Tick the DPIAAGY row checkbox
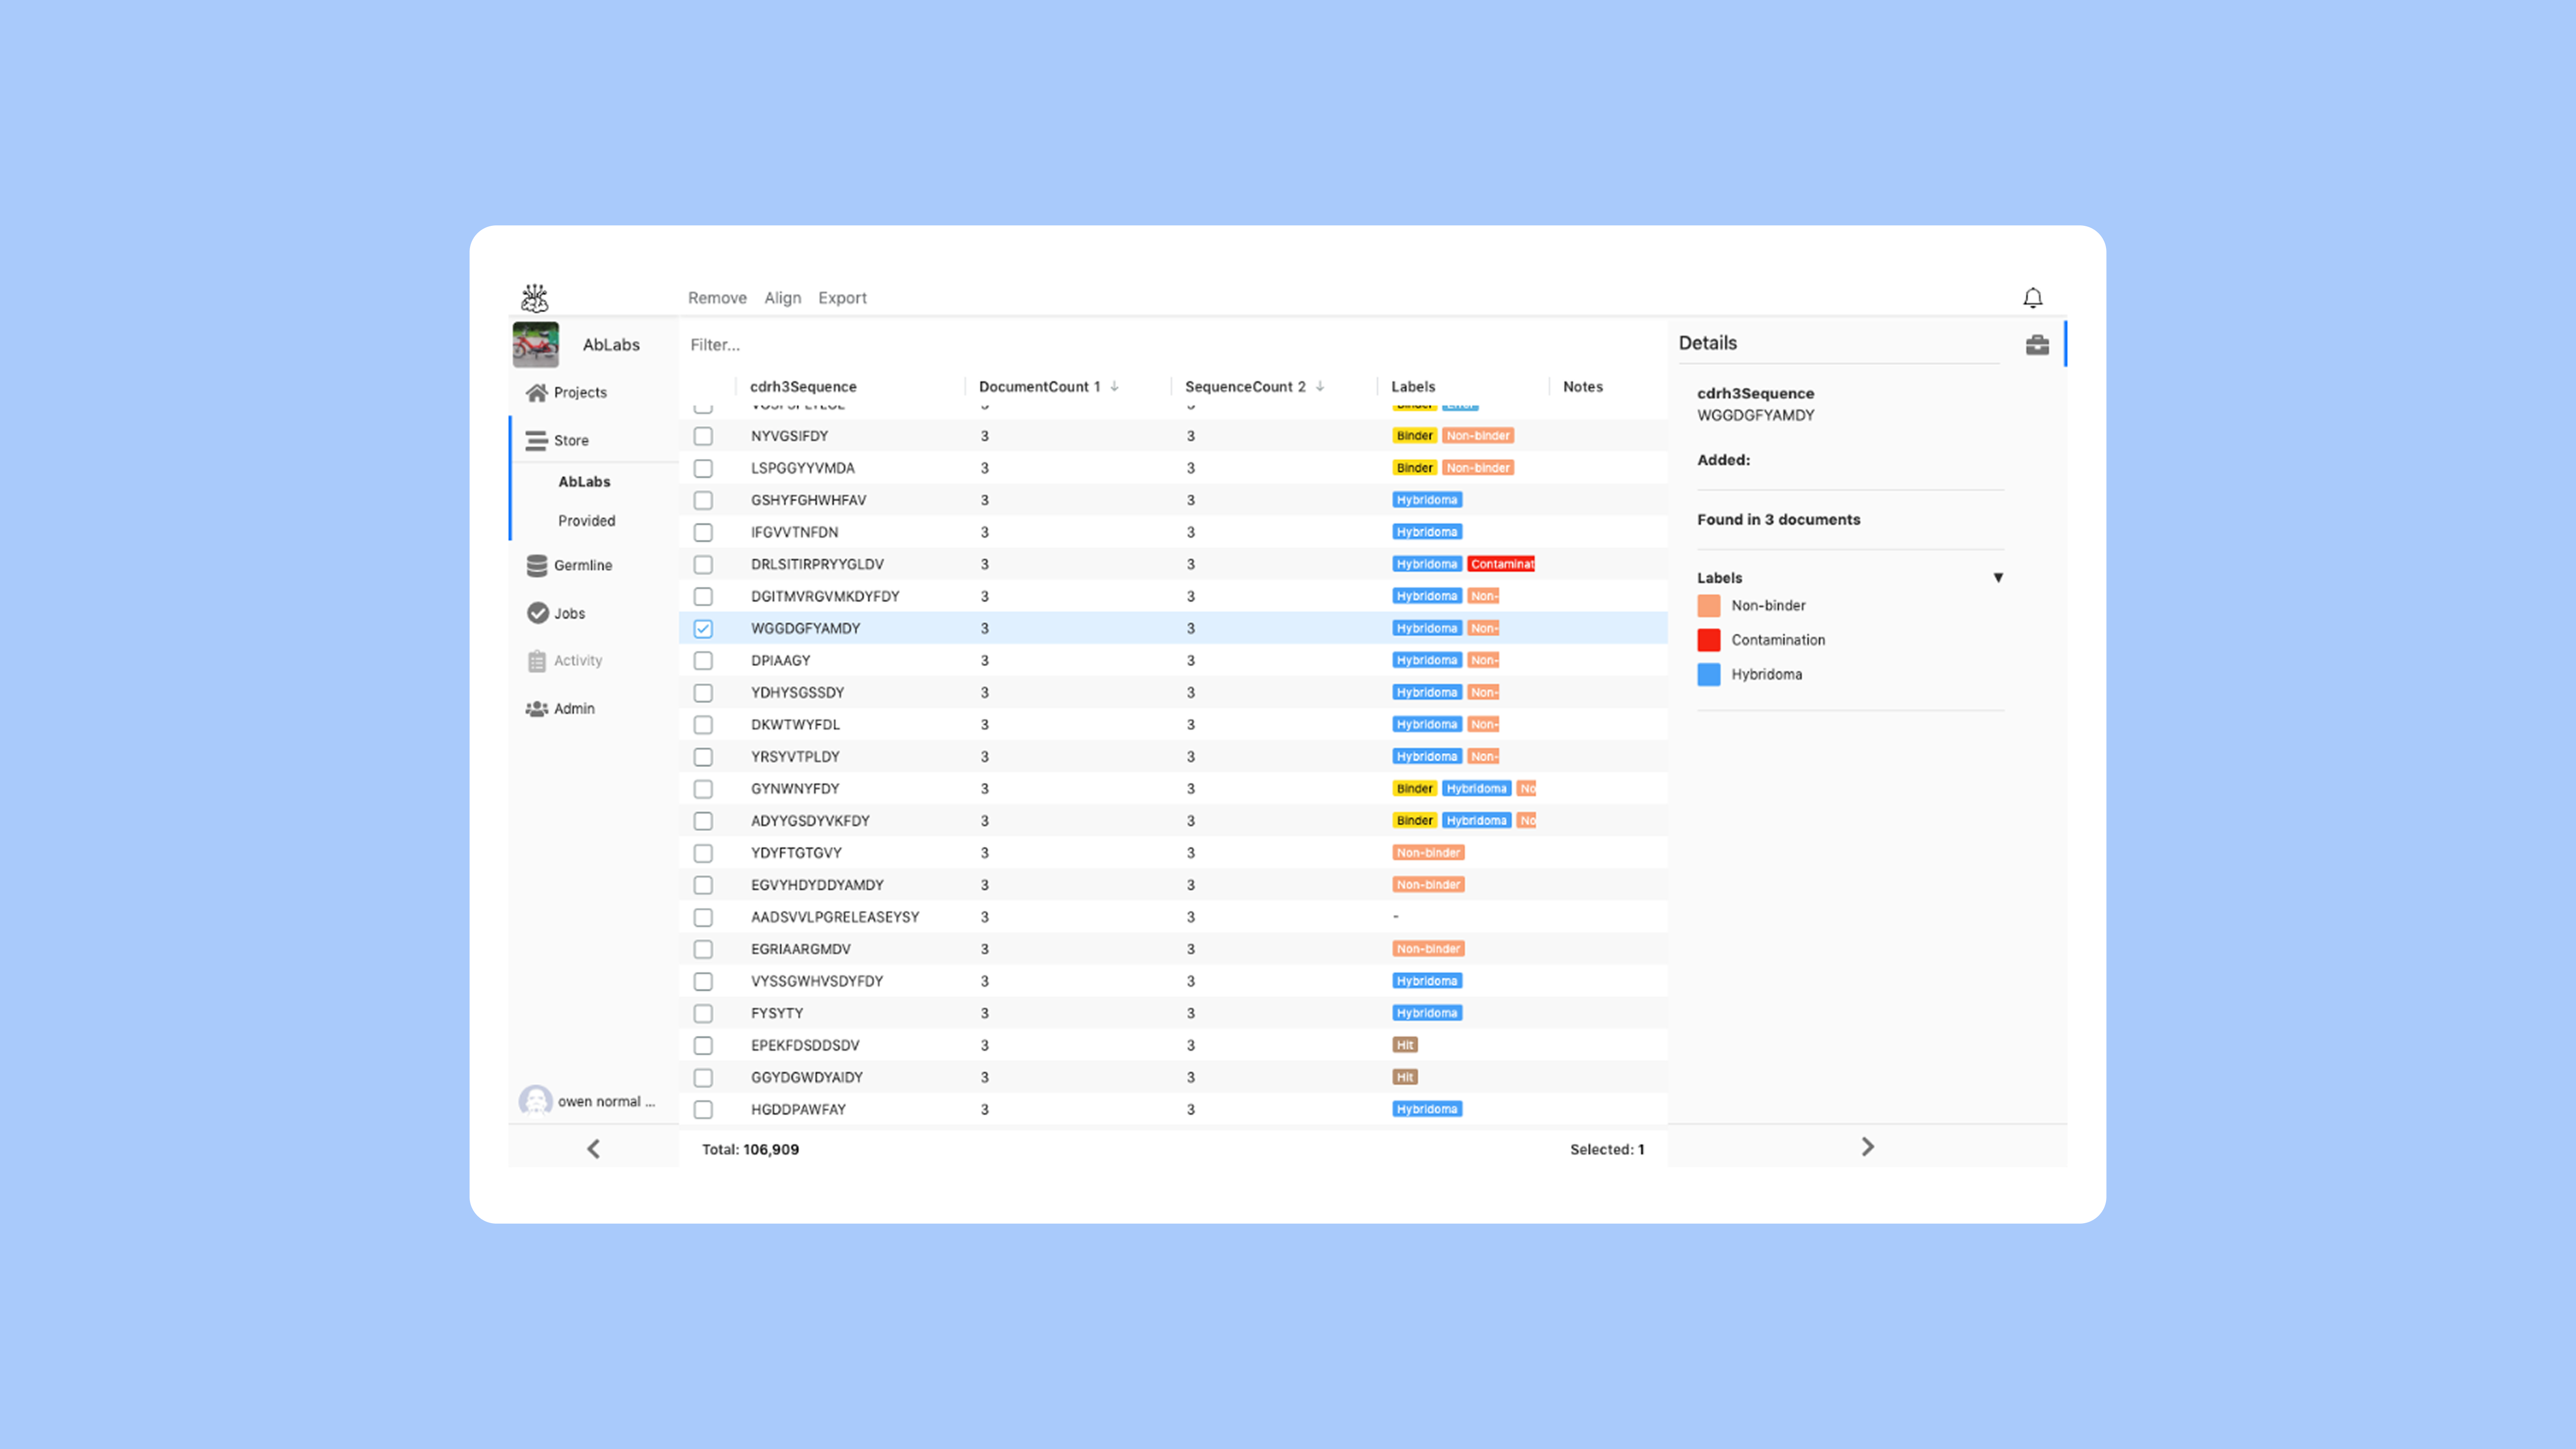The height and width of the screenshot is (1449, 2576). (x=703, y=661)
